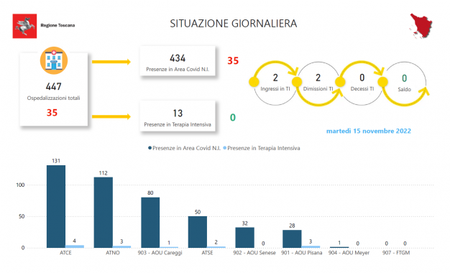Click the 904 - AOU Meyer axis label

(349, 253)
